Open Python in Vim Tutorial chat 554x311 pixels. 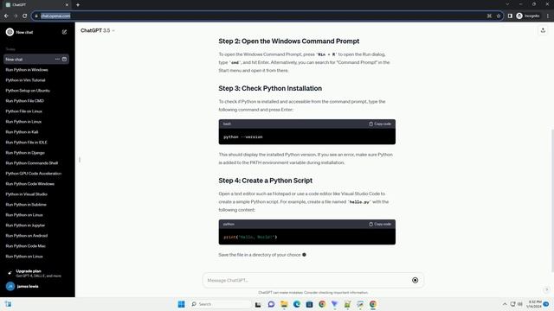[x=25, y=80]
